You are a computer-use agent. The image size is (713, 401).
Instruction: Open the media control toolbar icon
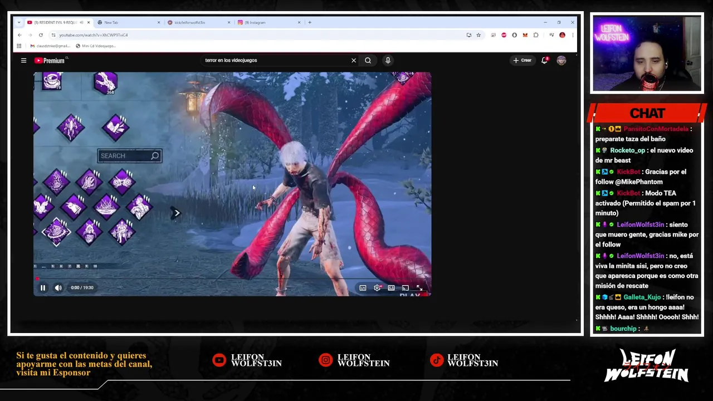[551, 35]
